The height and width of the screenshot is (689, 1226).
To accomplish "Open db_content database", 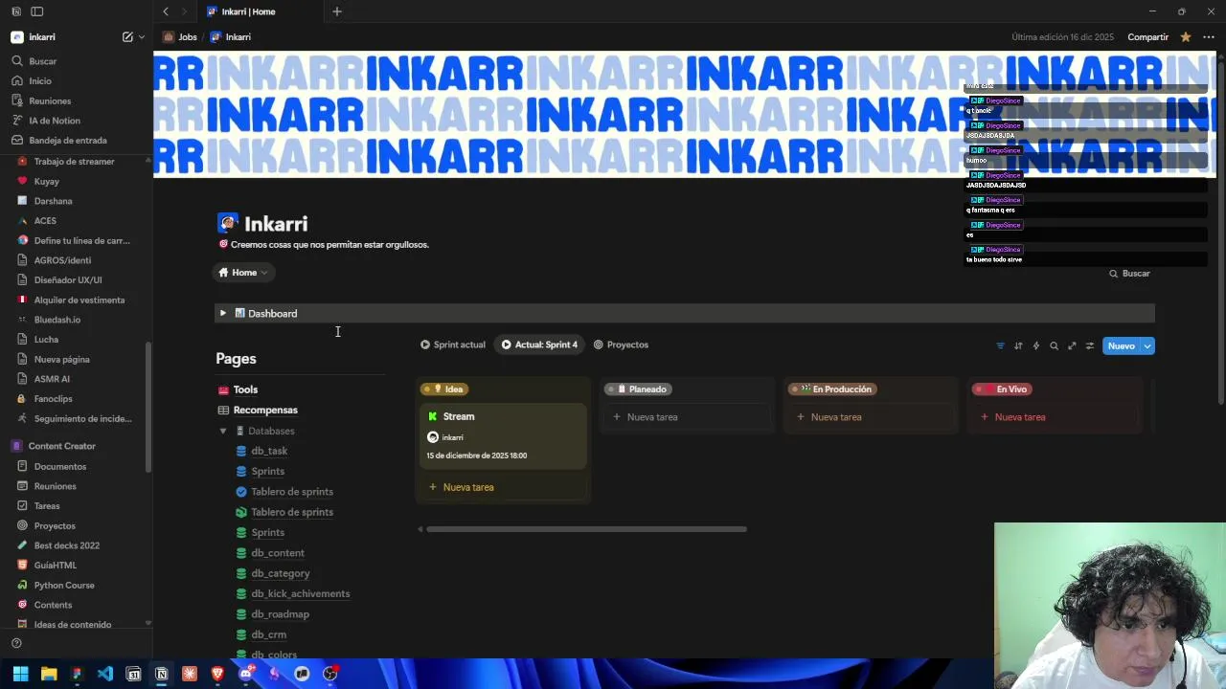I will pos(278,553).
